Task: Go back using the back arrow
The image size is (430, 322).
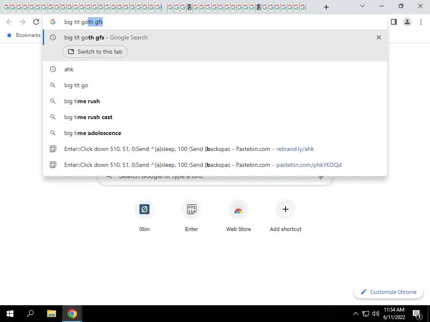Action: pos(9,22)
